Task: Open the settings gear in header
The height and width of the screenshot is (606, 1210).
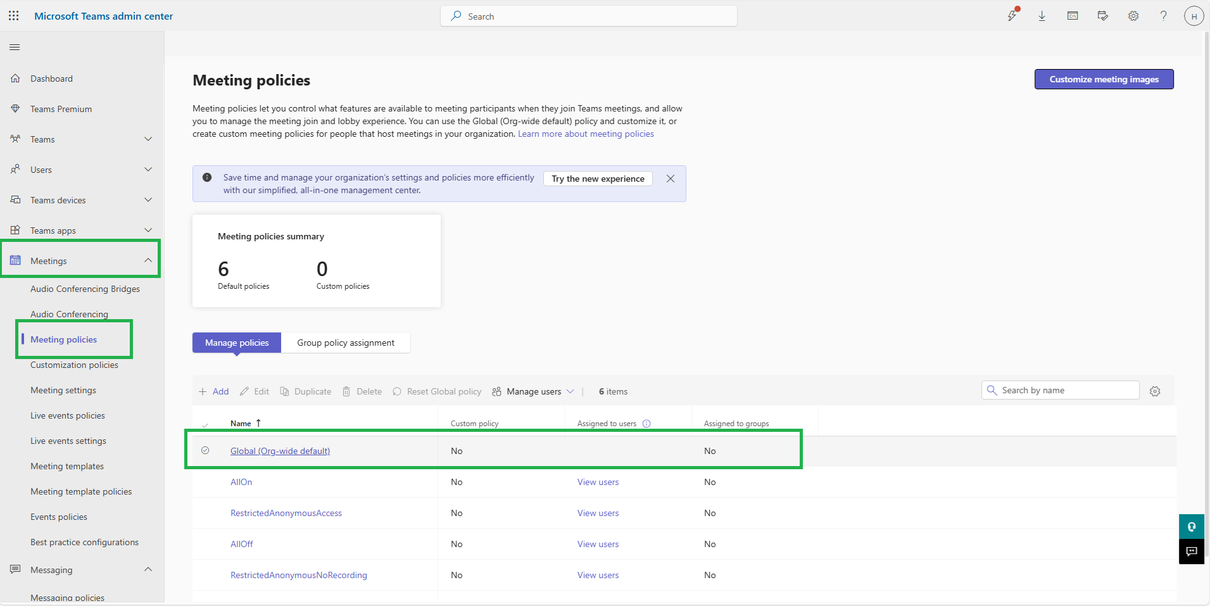Action: [1133, 16]
